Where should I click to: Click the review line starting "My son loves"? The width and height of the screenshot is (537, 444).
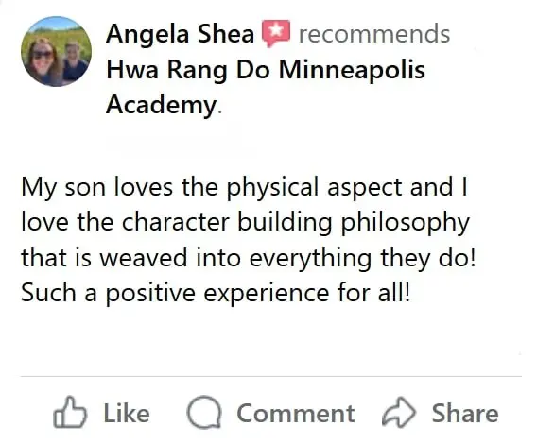click(244, 188)
